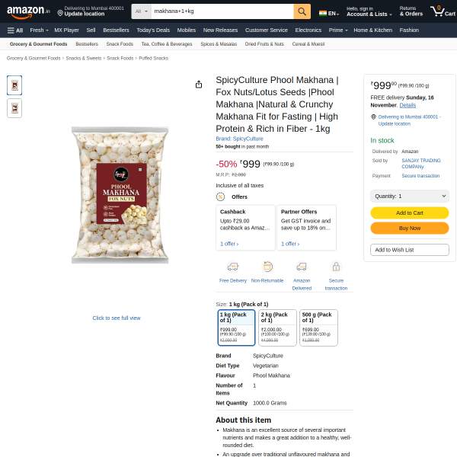Screen dimensions: 457x457
Task: Select the 1 kg (Pack of 1) size option
Action: tap(236, 328)
